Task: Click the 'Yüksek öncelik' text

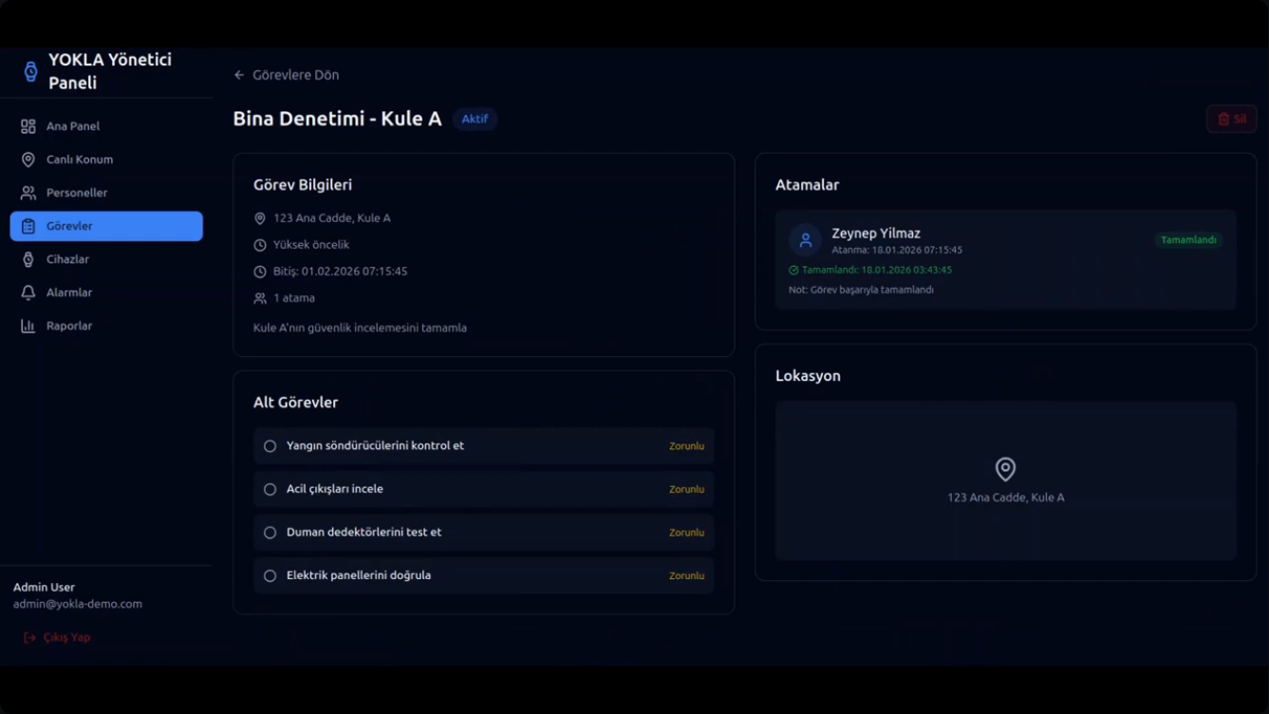Action: [311, 245]
